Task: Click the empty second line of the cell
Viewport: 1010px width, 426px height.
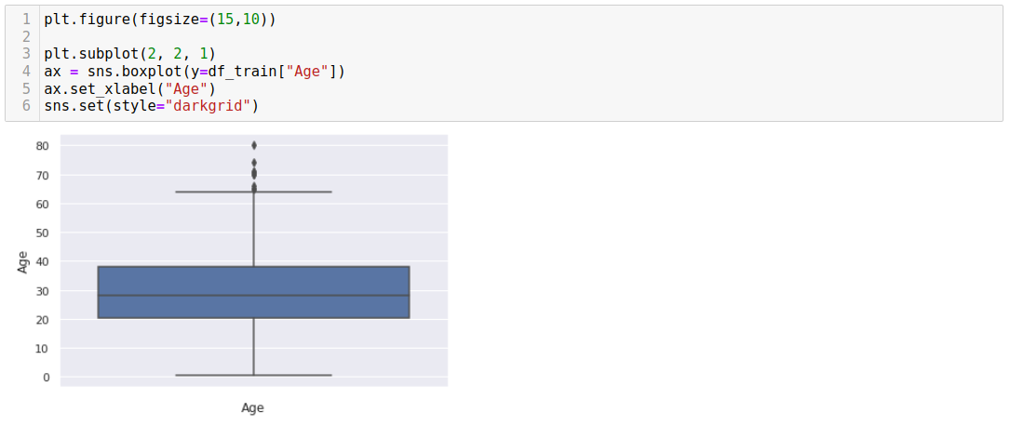Action: tap(520, 36)
